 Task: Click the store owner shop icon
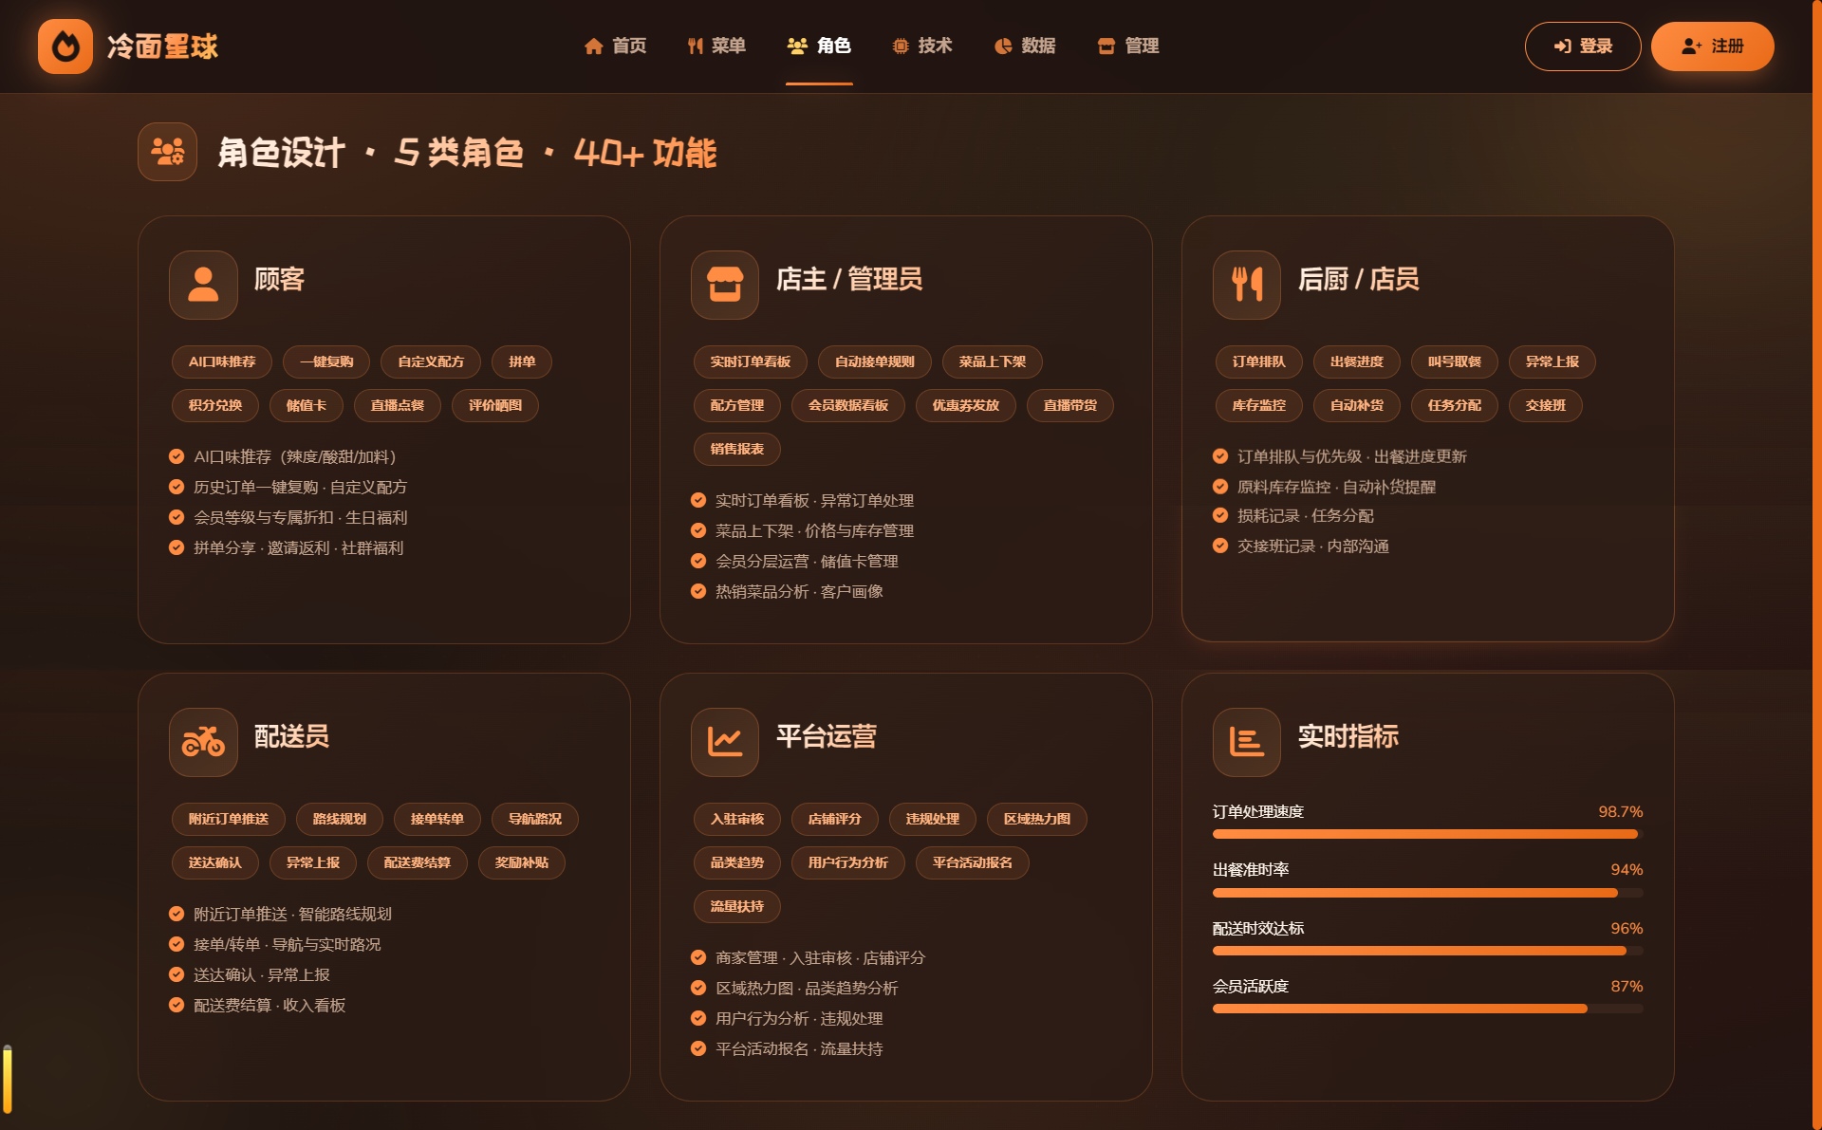click(x=725, y=285)
